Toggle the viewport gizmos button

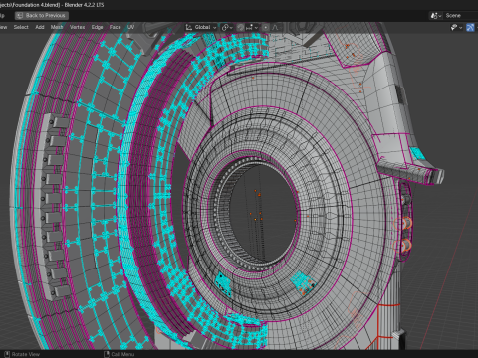pyautogui.click(x=470, y=28)
